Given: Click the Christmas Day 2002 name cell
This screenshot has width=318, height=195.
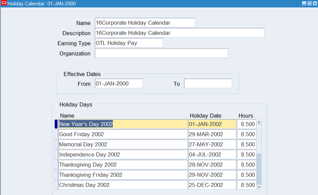Looking at the screenshot, I should (x=123, y=185).
